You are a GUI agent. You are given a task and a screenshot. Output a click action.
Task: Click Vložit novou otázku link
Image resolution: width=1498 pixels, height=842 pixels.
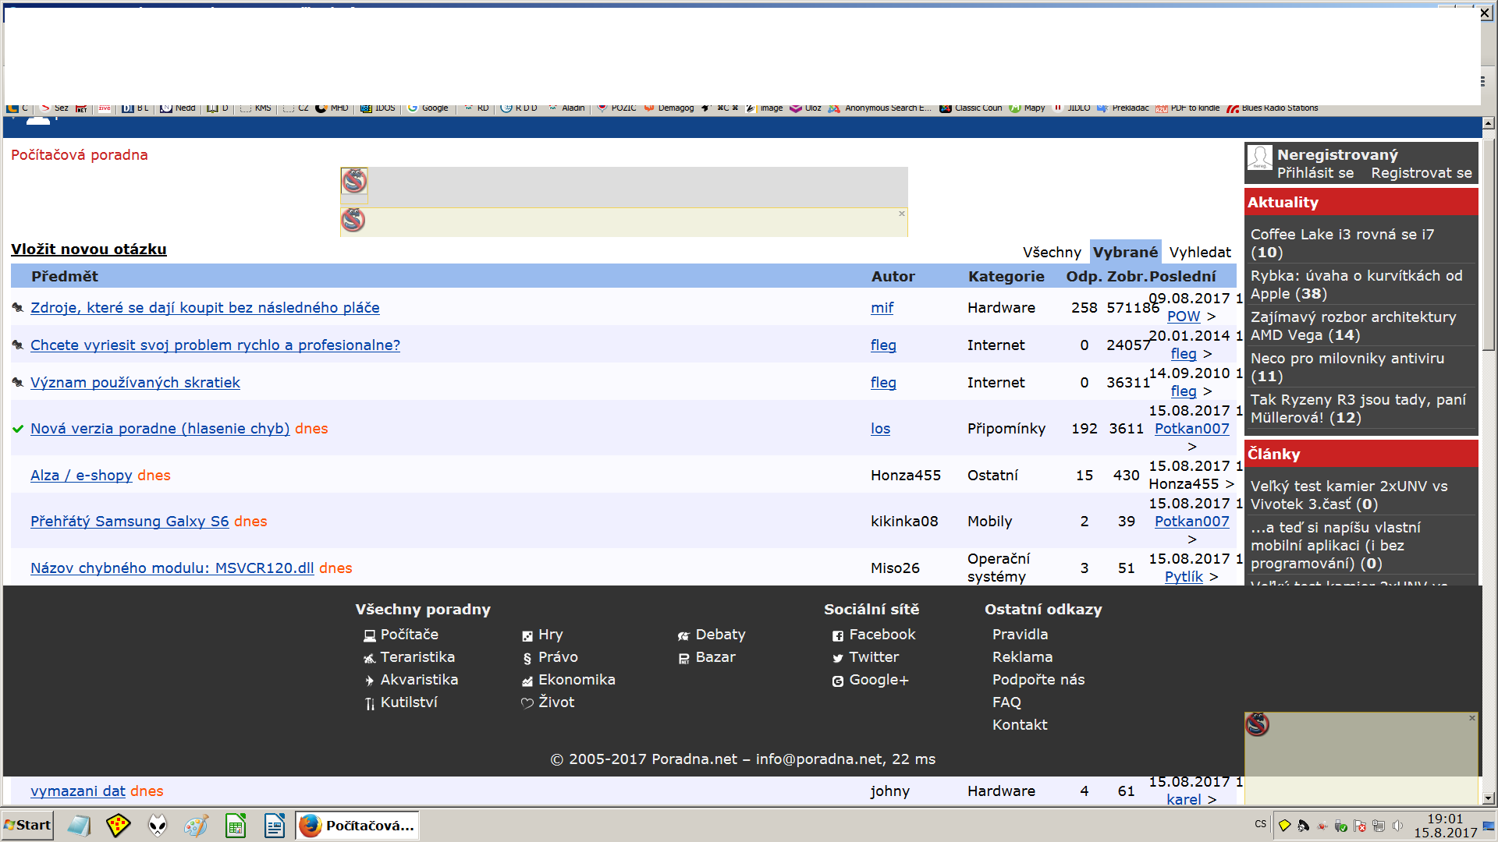coord(89,249)
